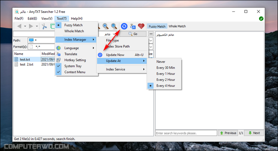The width and height of the screenshot is (278, 151).
Task: Select the test.txt file row
Action: [34, 59]
